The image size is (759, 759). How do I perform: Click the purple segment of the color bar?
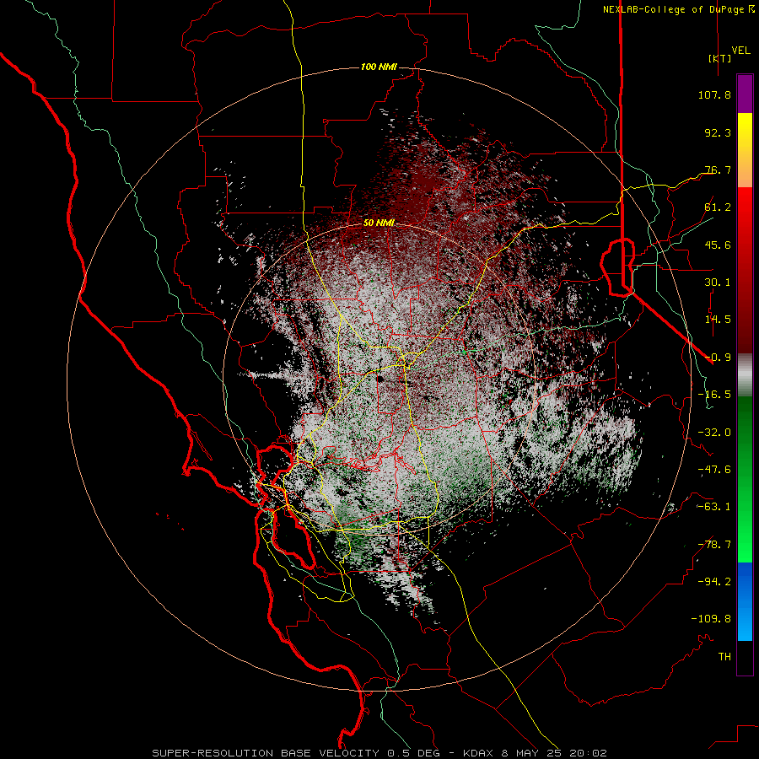[745, 94]
